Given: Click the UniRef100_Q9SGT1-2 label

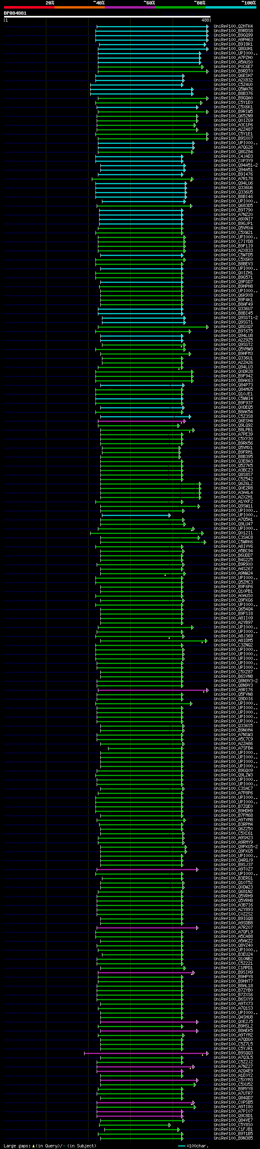Looking at the screenshot, I should coord(236,318).
